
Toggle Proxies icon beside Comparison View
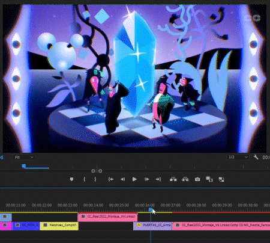click(221, 179)
